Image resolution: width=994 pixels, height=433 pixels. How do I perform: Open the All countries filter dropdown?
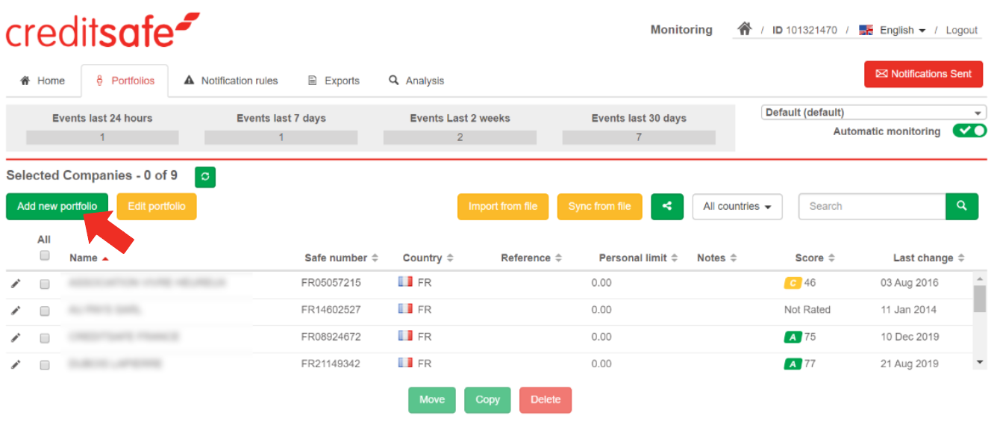(737, 207)
